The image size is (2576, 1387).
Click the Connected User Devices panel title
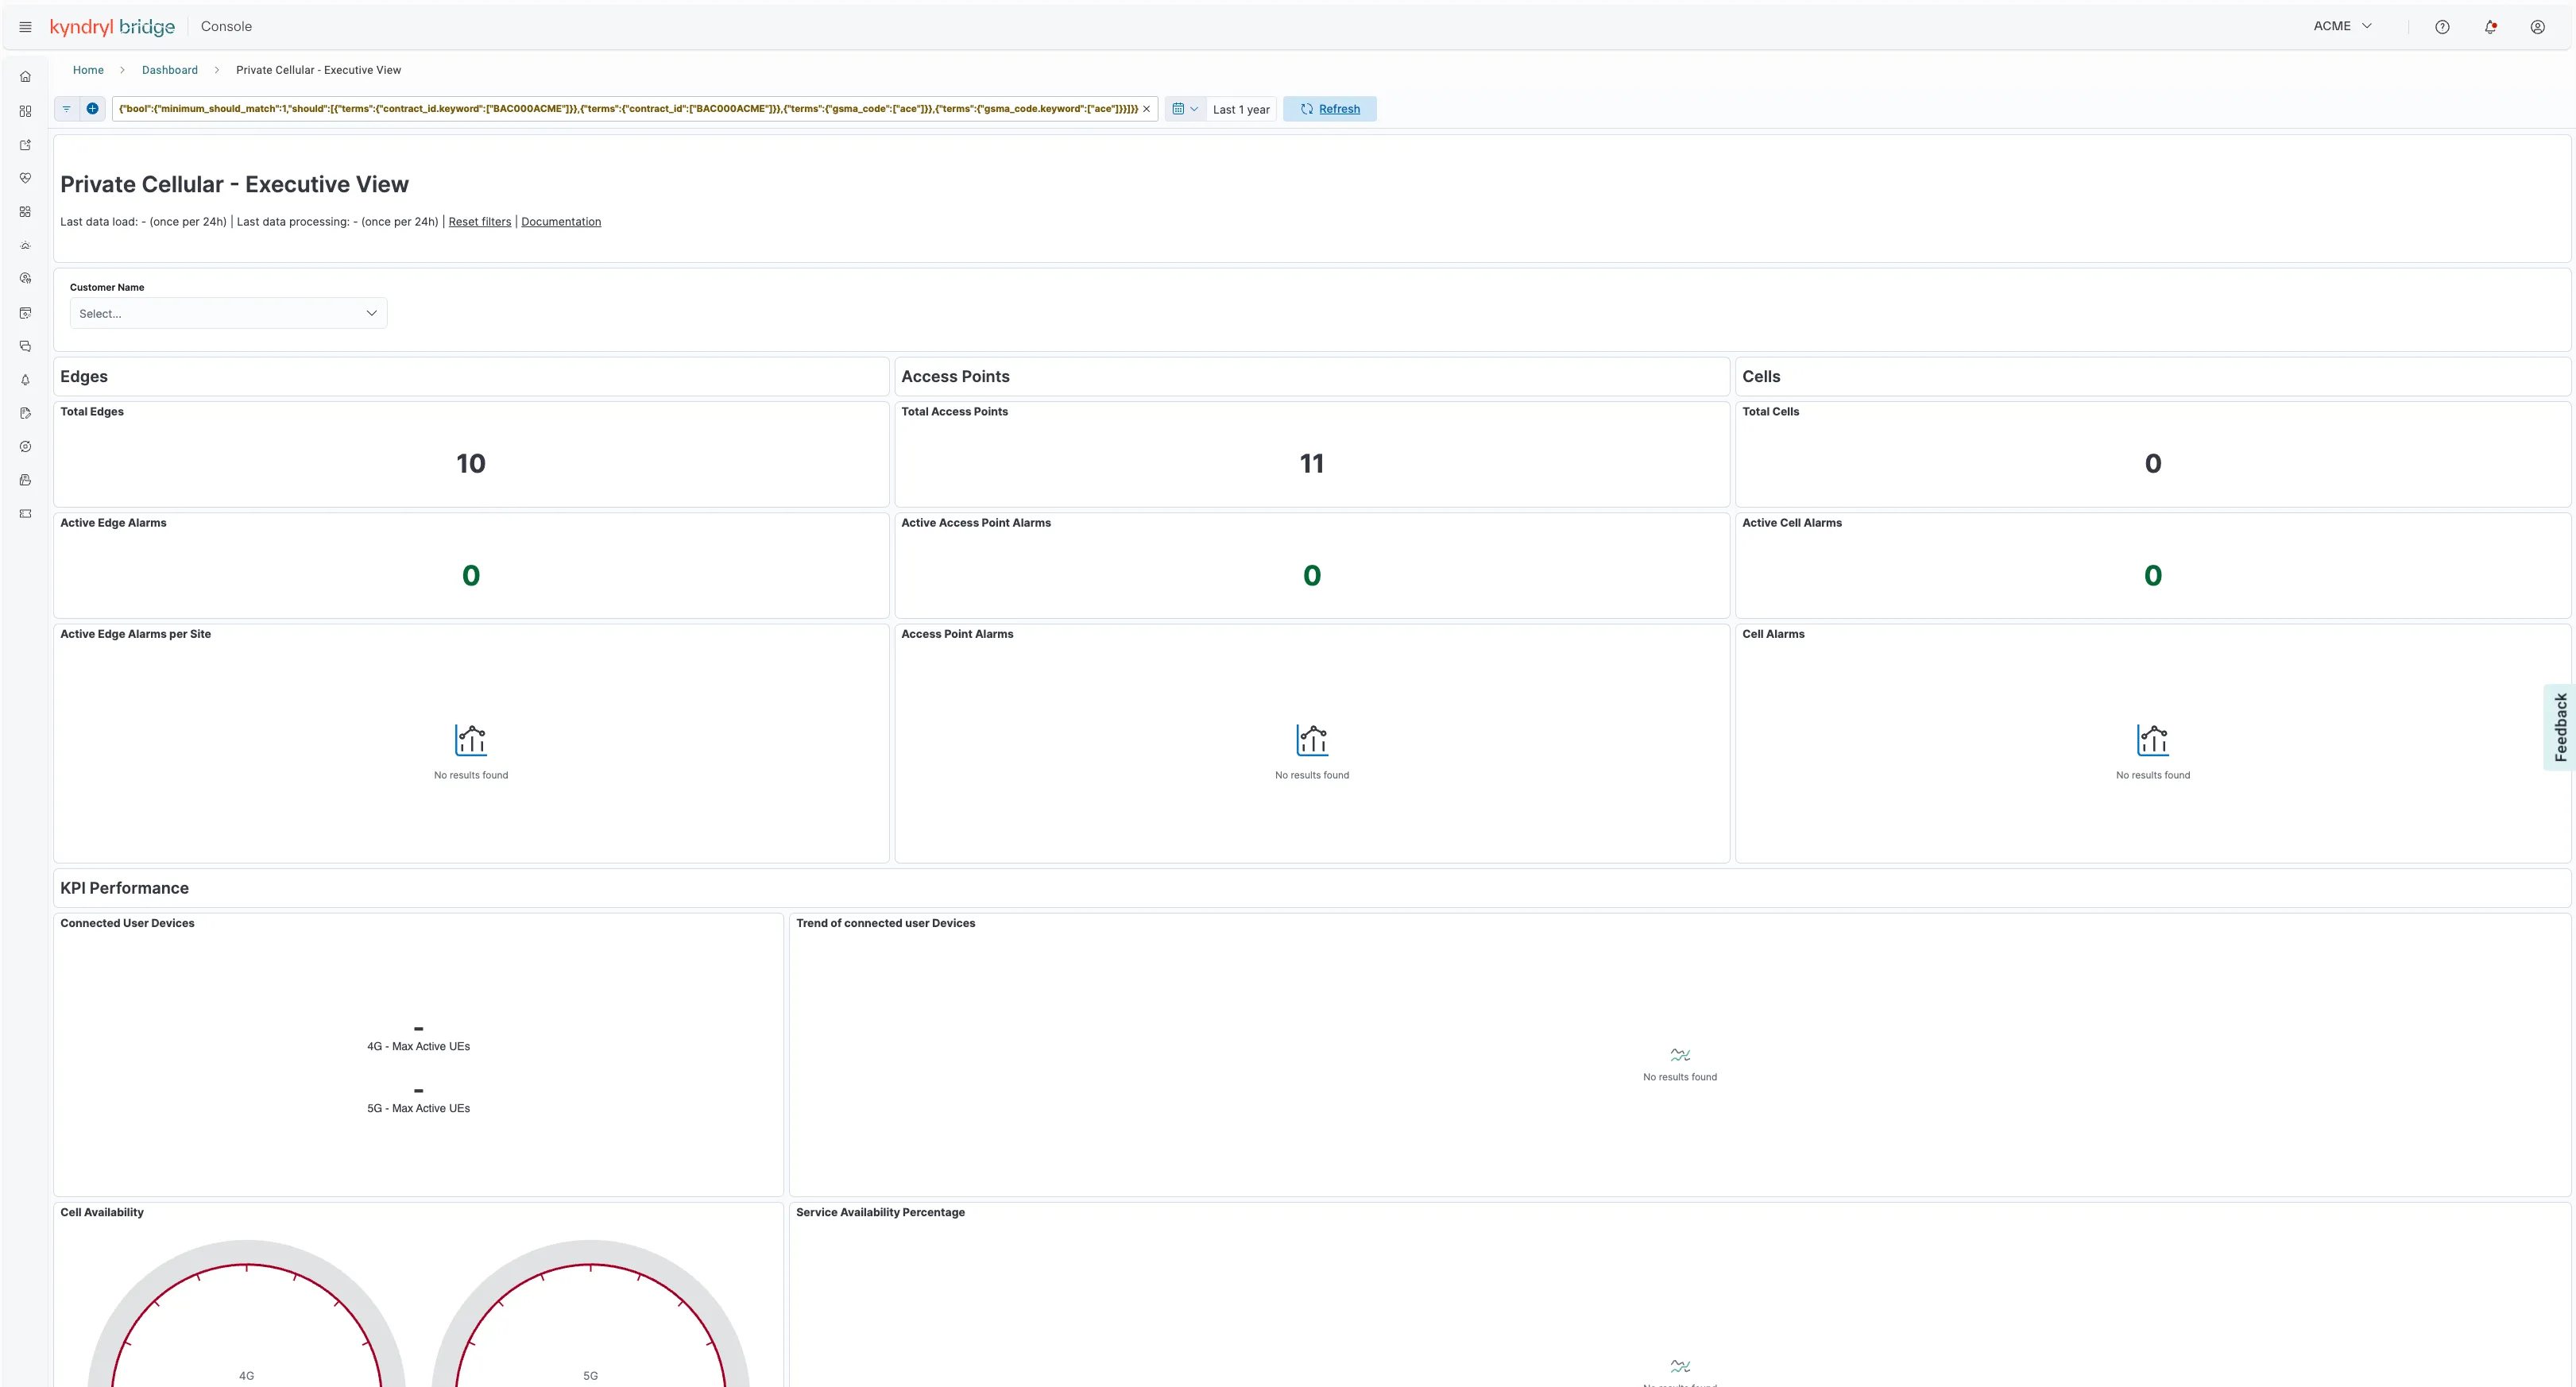127,923
